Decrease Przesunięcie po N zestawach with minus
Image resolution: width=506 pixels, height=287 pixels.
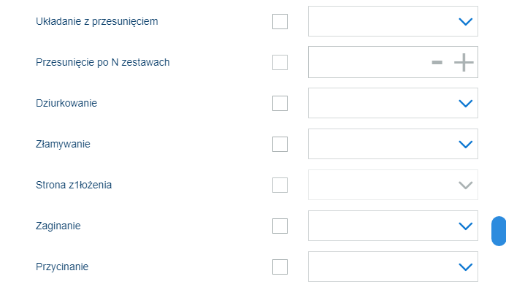pos(437,62)
